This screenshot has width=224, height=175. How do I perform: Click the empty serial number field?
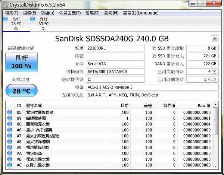pos(115,56)
